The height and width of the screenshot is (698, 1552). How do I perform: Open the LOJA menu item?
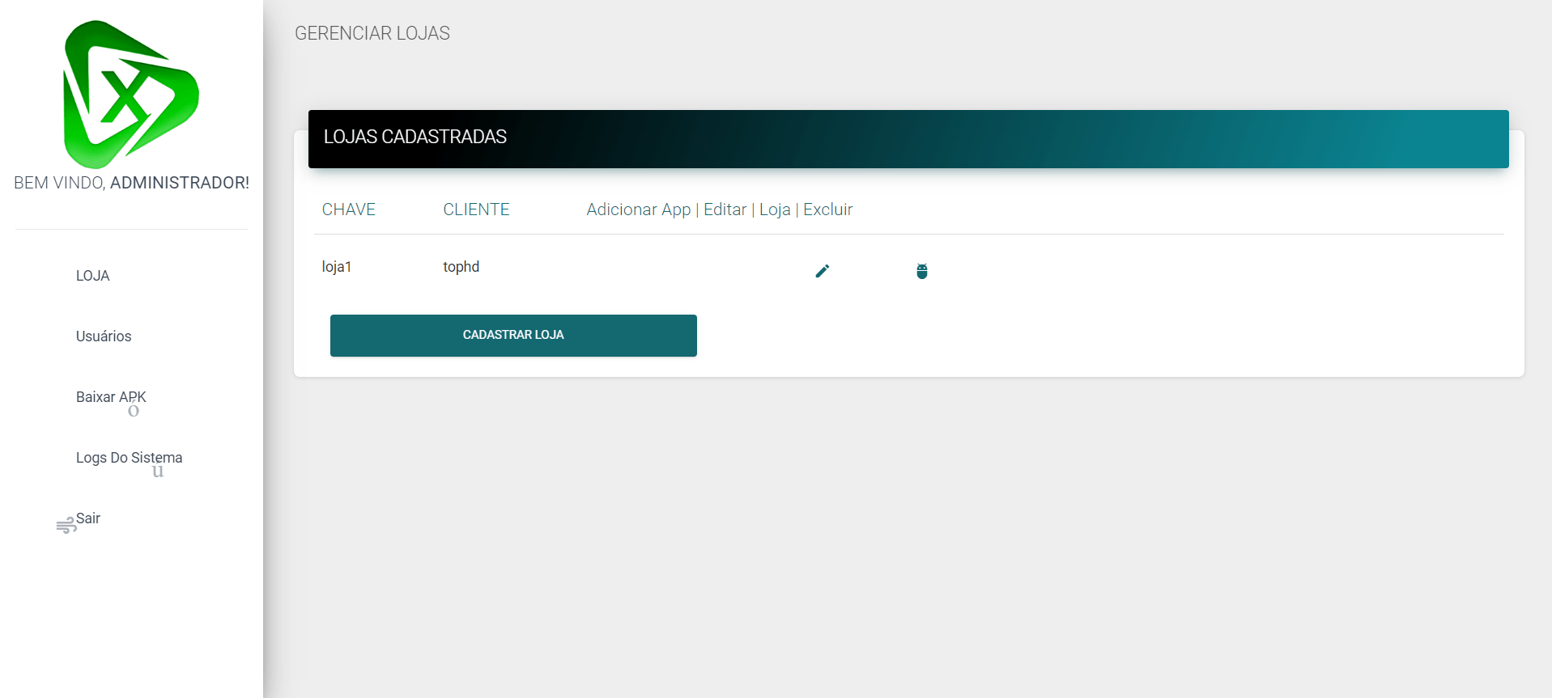(x=92, y=276)
